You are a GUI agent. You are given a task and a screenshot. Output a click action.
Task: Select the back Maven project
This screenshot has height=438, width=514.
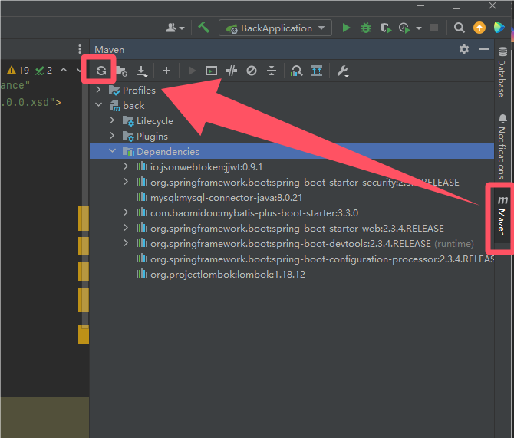coord(133,106)
